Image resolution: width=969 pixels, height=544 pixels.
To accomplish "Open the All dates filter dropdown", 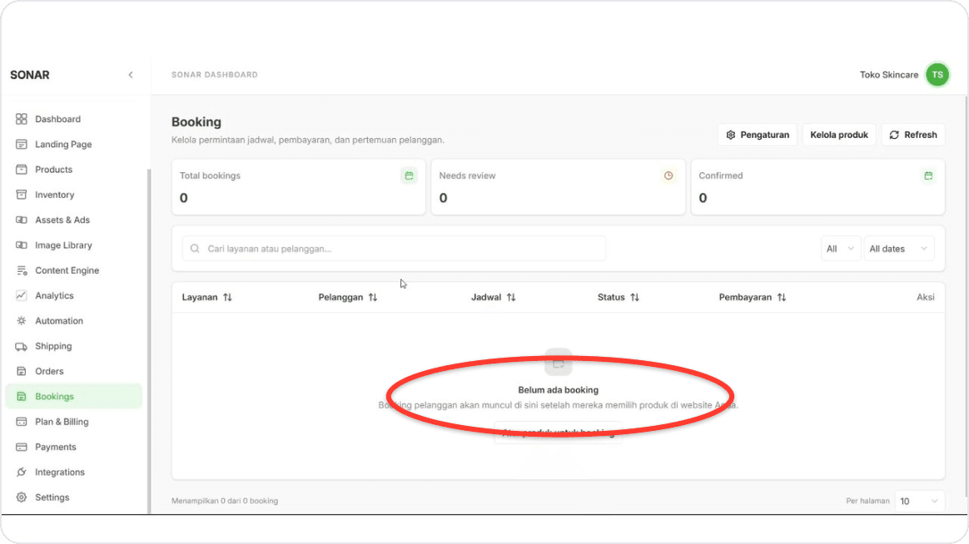I will pyautogui.click(x=898, y=248).
